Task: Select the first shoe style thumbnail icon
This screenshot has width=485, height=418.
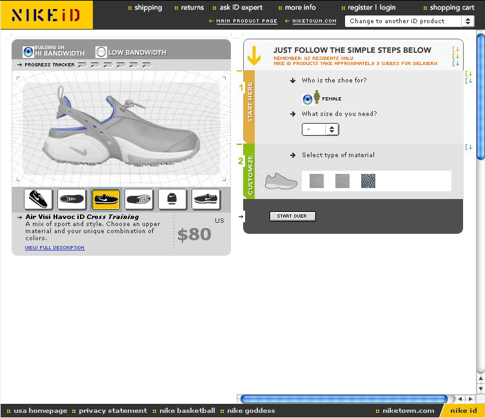Action: pos(38,199)
